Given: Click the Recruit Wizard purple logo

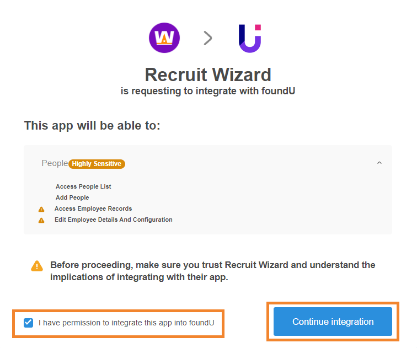Looking at the screenshot, I should pyautogui.click(x=164, y=38).
